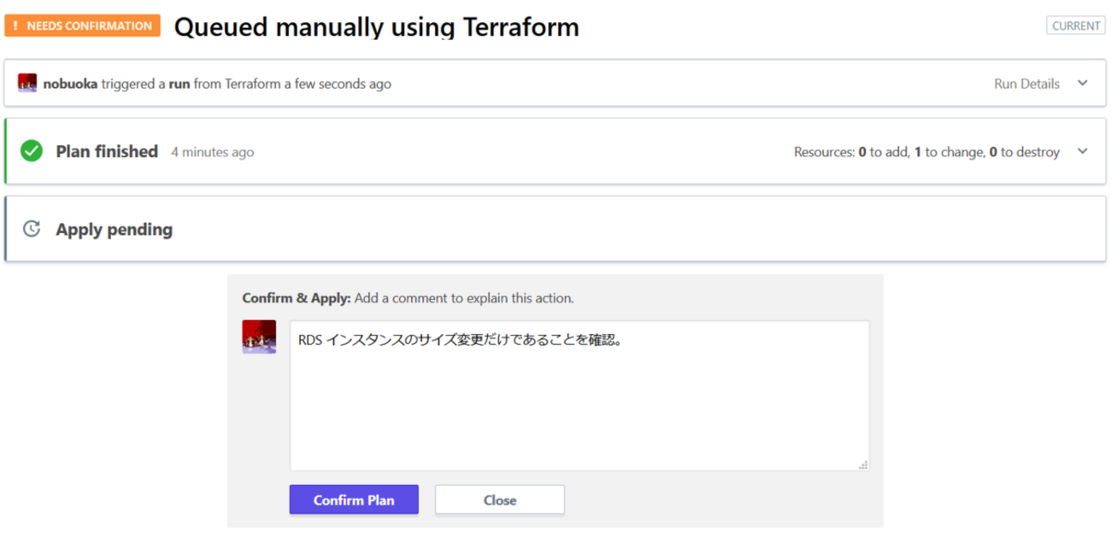Open the Apply pending panel title
1111x544 pixels.
114,230
